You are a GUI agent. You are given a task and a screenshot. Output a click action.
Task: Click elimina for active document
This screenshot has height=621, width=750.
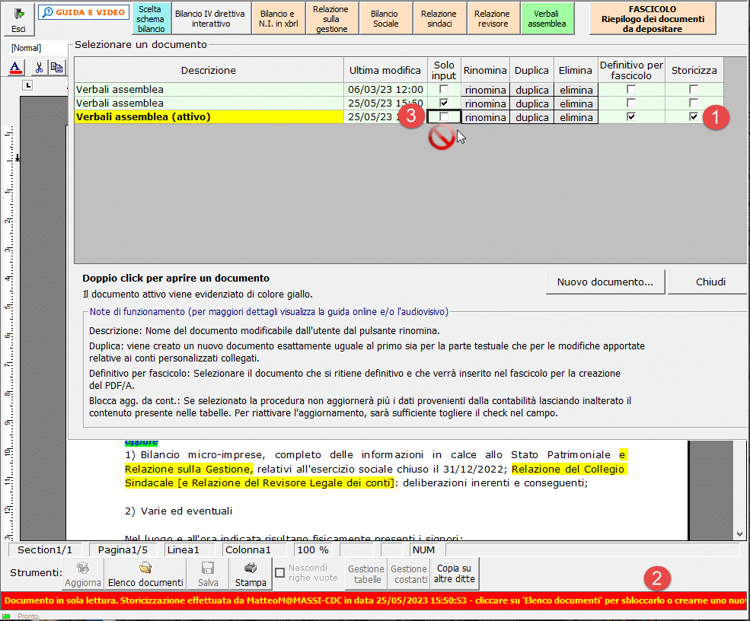click(576, 117)
